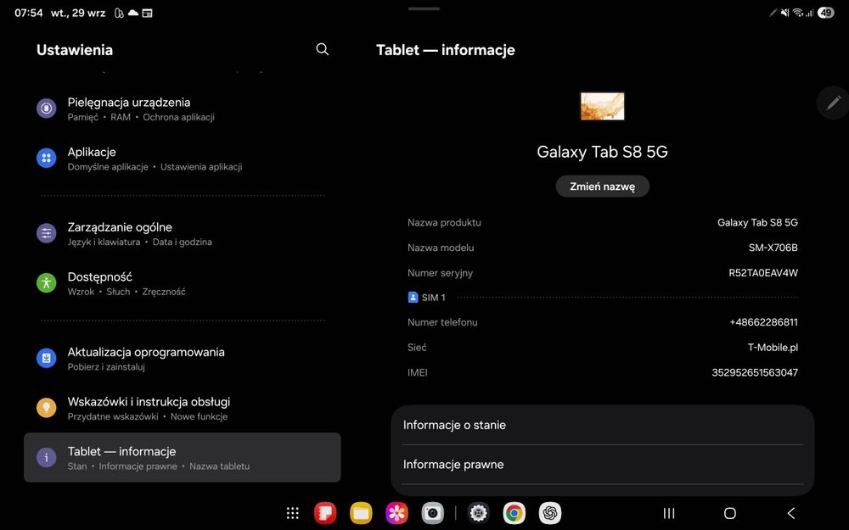Open the apps grid in taskbar
Image resolution: width=849 pixels, height=530 pixels.
292,513
